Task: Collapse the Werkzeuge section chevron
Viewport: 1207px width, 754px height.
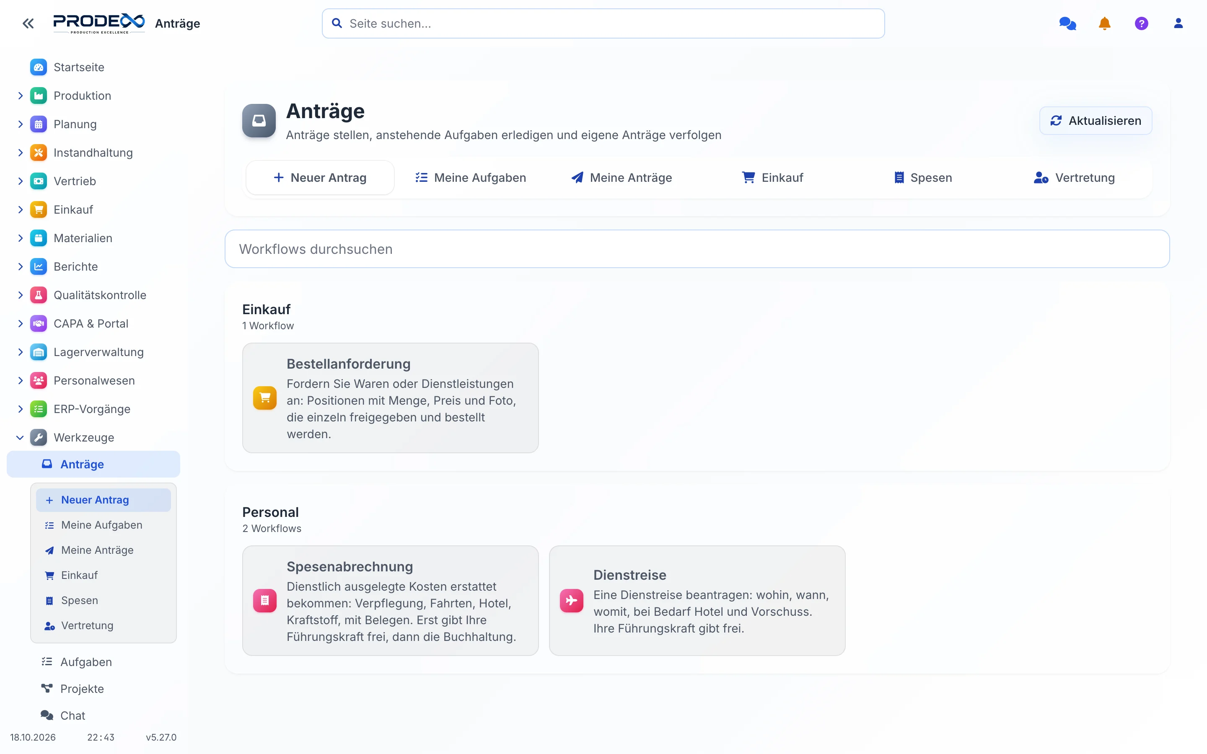Action: click(x=20, y=437)
